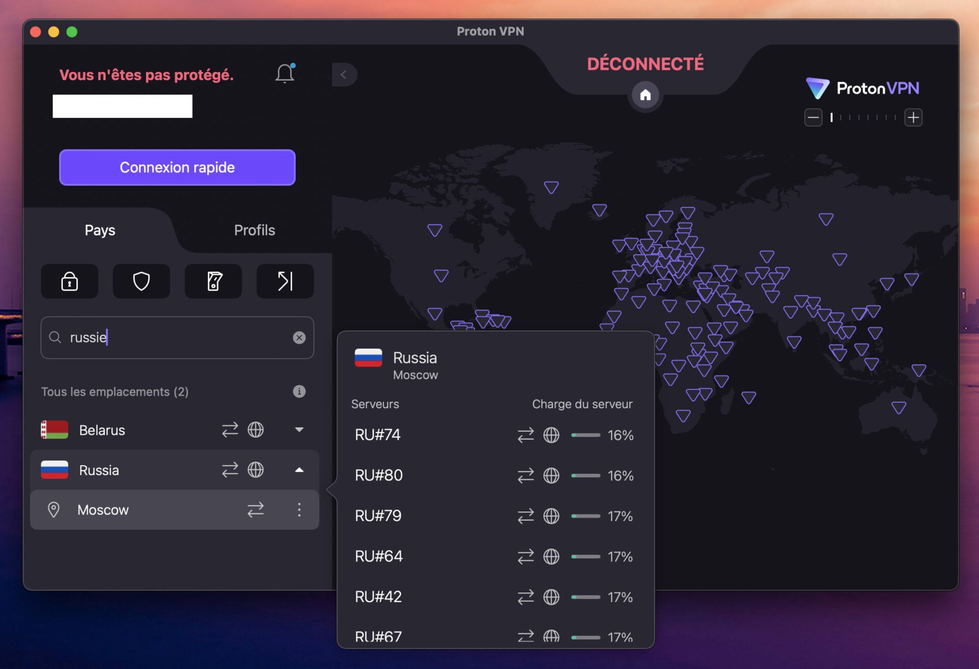Click globe icon for RU#42
Viewport: 979px width, 669px height.
point(551,597)
